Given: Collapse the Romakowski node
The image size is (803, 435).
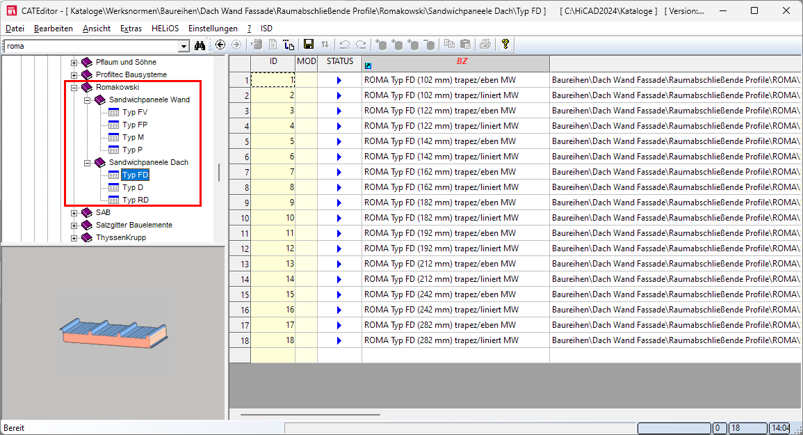Looking at the screenshot, I should coord(74,88).
